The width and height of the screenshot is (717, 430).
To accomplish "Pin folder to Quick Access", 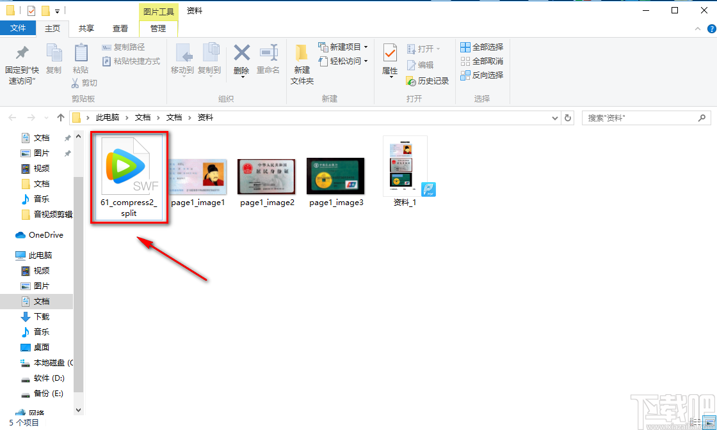I will (x=21, y=64).
